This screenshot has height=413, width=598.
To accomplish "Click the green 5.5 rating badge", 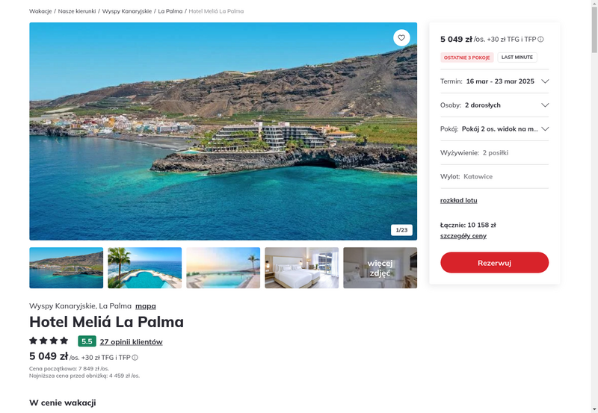I will tap(87, 341).
